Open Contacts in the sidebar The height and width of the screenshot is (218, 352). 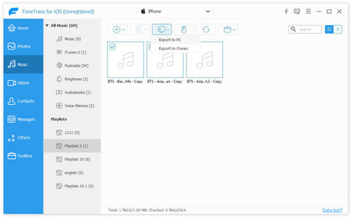coord(23,101)
